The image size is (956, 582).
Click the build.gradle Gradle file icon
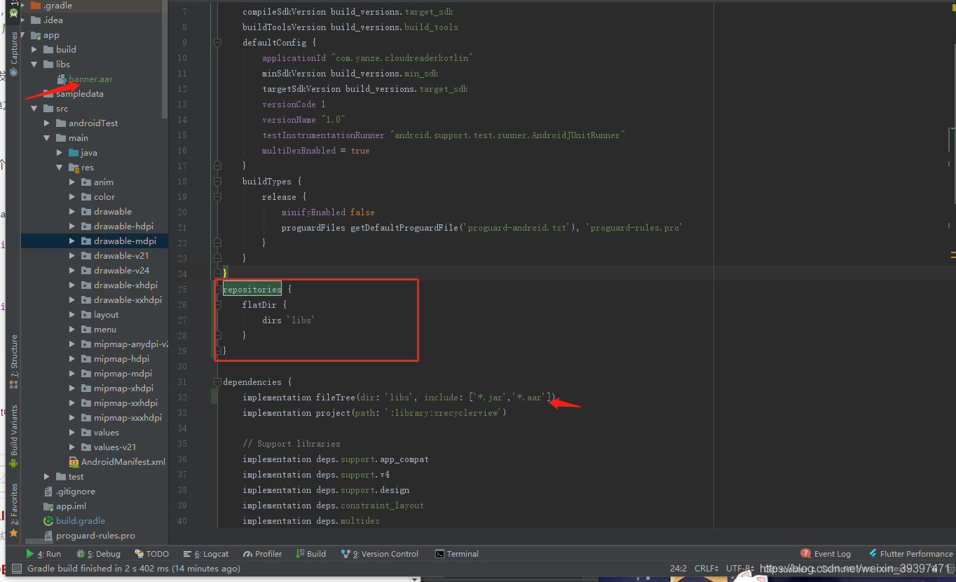49,521
